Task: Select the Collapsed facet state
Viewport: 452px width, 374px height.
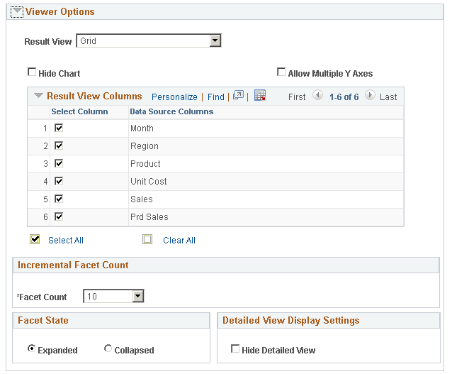Action: pyautogui.click(x=108, y=349)
